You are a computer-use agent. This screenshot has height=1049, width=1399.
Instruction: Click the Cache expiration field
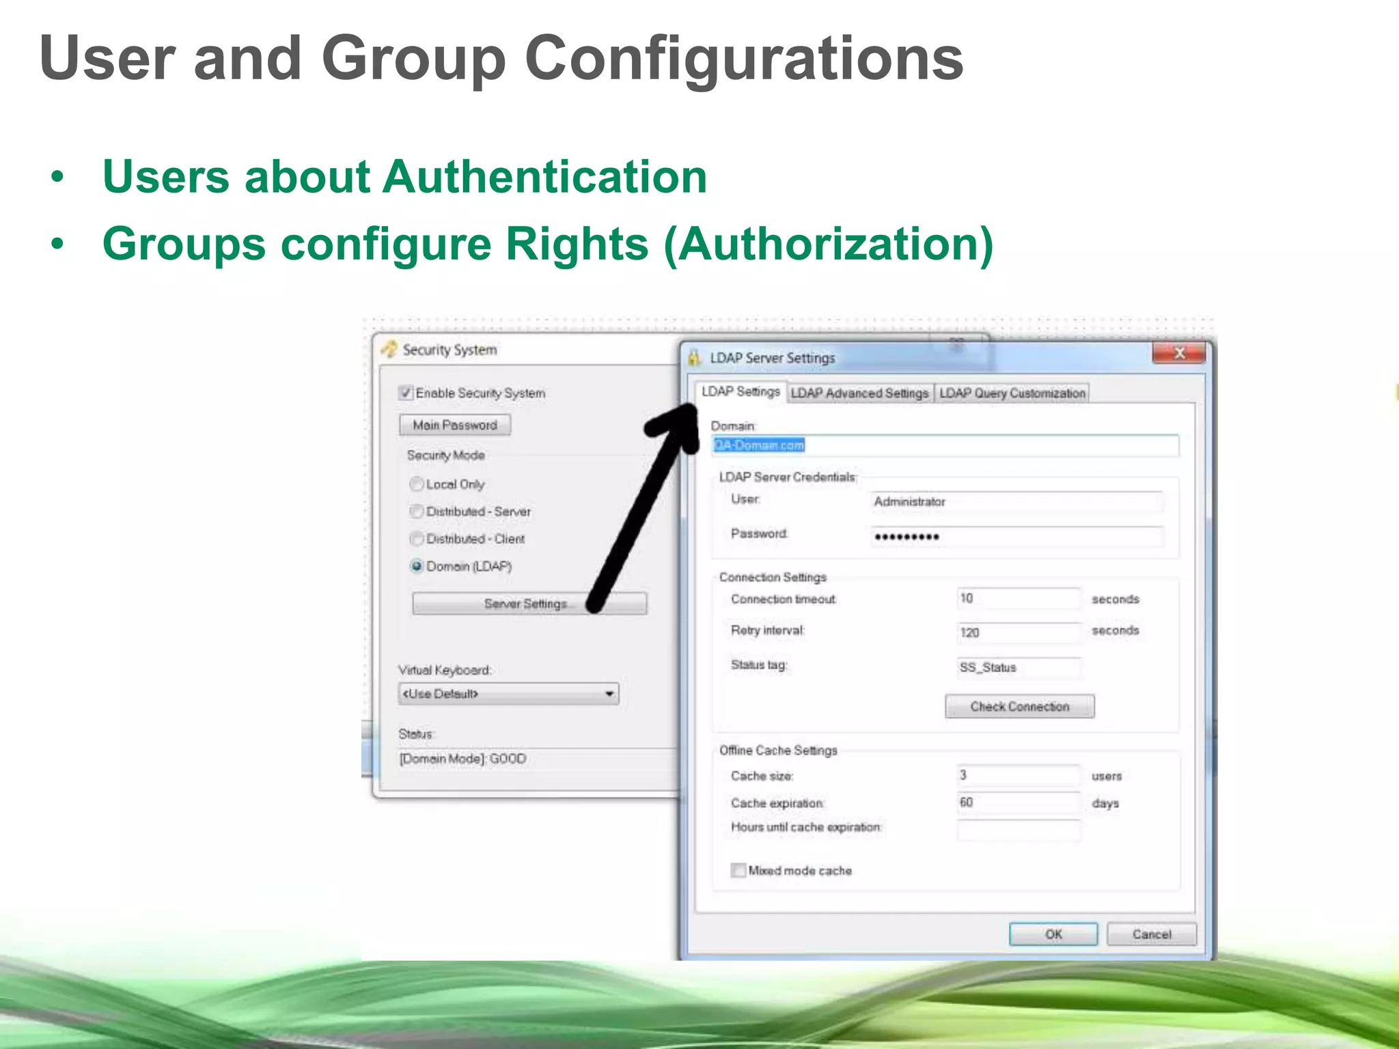click(1019, 802)
